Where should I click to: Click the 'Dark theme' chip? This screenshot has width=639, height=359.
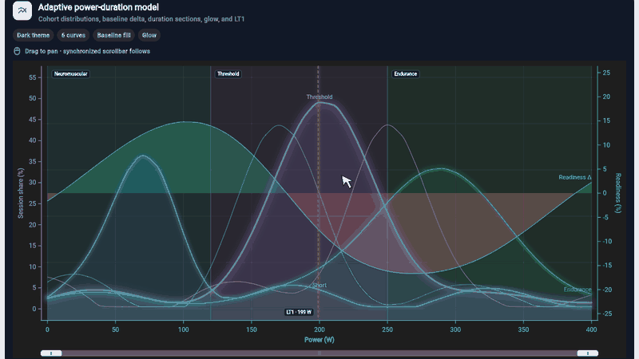[x=33, y=35]
